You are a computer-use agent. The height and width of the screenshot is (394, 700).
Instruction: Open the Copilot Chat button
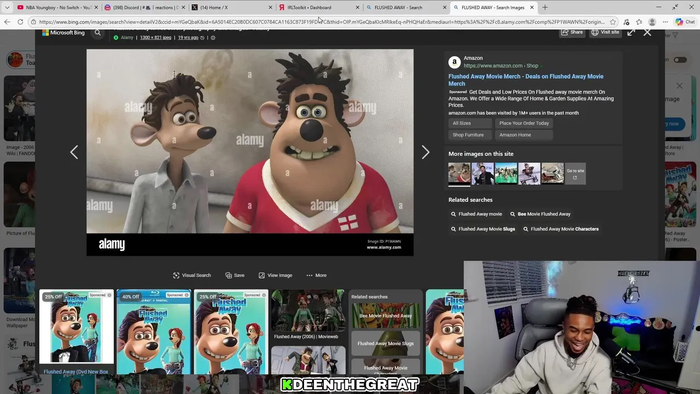[x=685, y=22]
